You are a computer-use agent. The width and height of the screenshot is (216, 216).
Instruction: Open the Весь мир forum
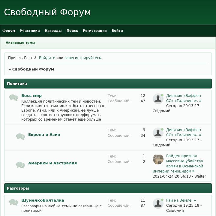coord(31,95)
